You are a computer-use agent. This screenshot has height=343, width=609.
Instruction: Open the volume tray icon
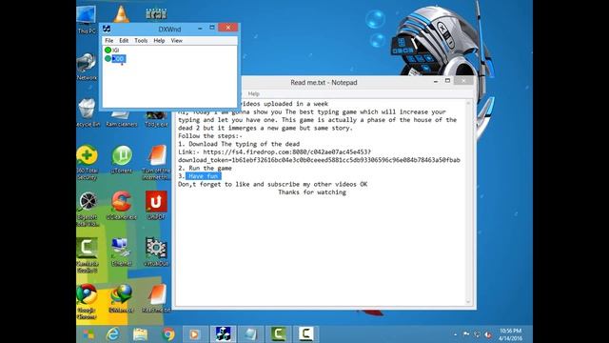click(x=488, y=334)
